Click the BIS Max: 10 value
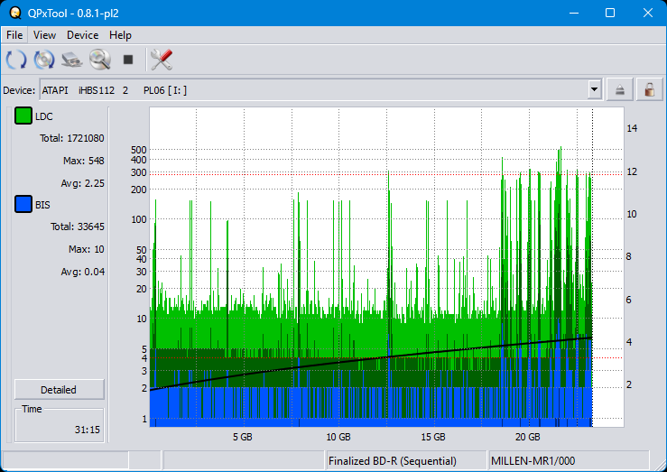The height and width of the screenshot is (472, 667). click(x=87, y=249)
